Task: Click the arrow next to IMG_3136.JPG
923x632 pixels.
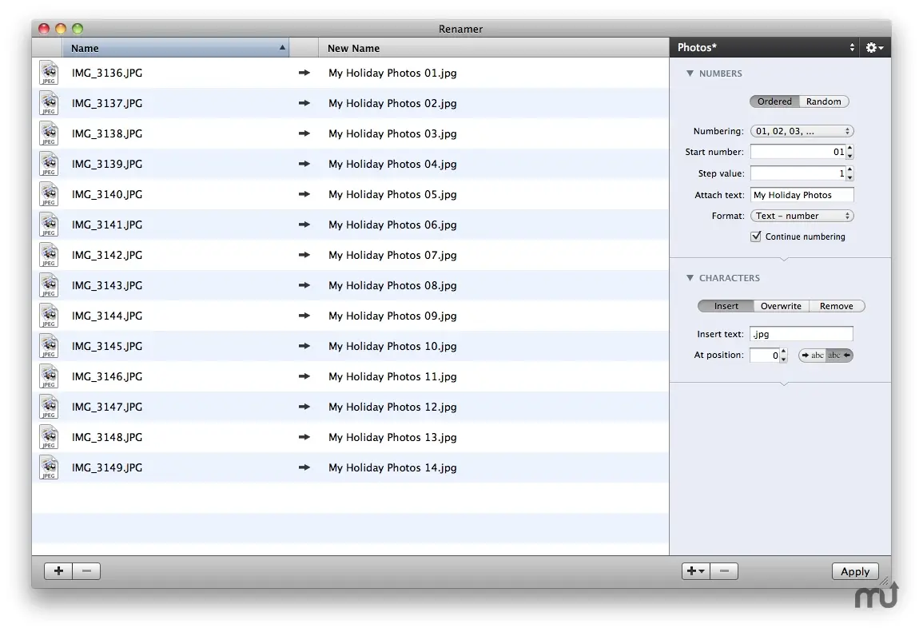Action: coord(304,73)
